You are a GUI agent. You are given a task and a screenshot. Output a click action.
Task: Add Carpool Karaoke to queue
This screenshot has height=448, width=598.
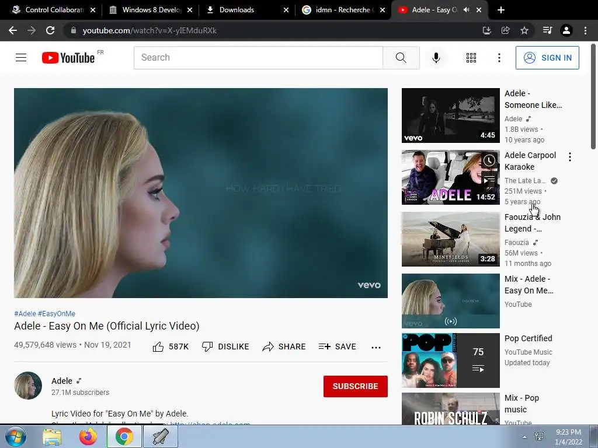(x=489, y=180)
